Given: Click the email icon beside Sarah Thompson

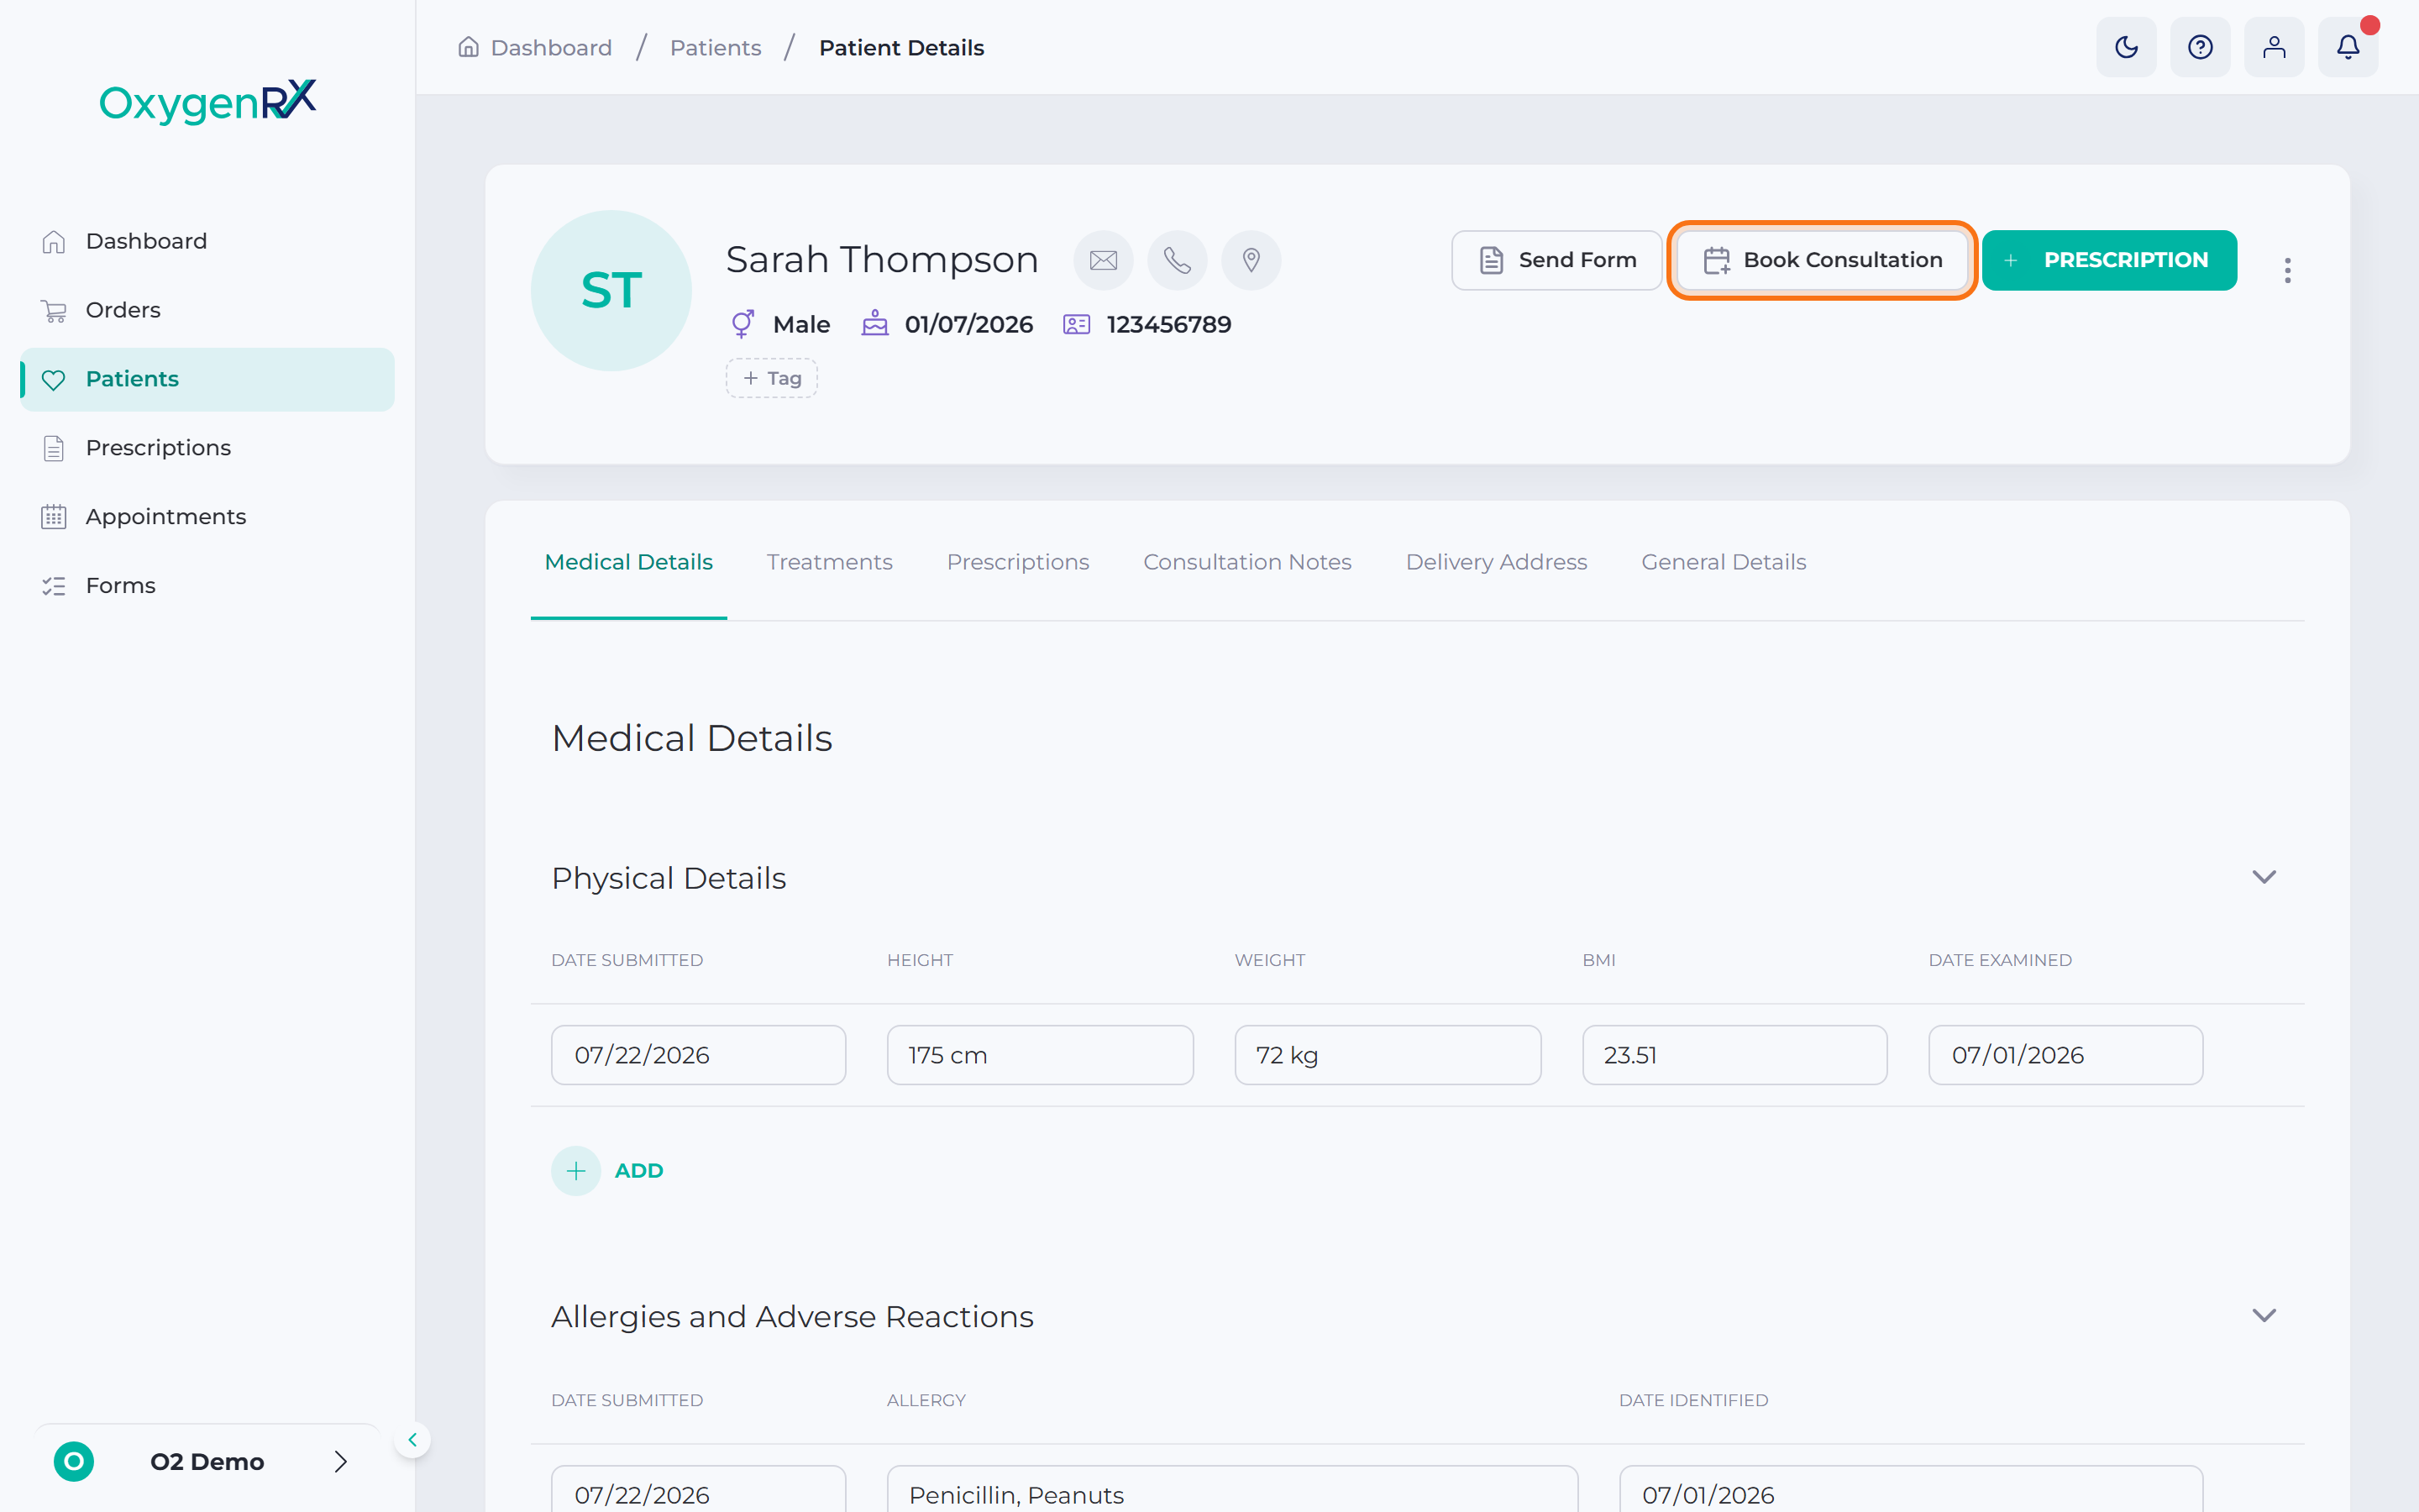Looking at the screenshot, I should tap(1104, 260).
